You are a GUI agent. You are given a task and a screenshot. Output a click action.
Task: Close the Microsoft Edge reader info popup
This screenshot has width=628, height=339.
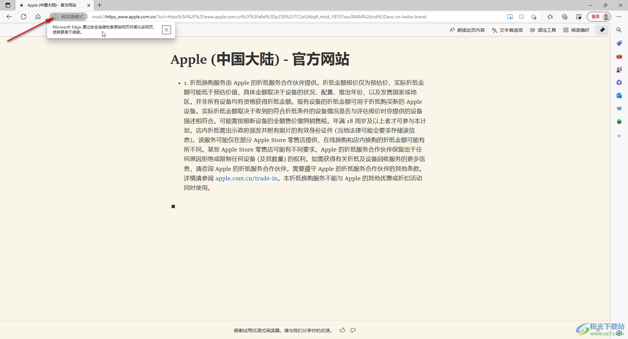[x=166, y=30]
